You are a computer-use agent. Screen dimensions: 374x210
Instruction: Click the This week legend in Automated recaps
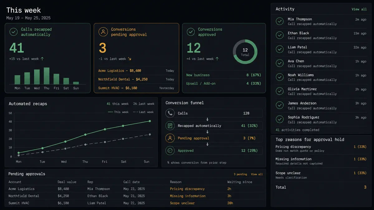tap(118, 112)
